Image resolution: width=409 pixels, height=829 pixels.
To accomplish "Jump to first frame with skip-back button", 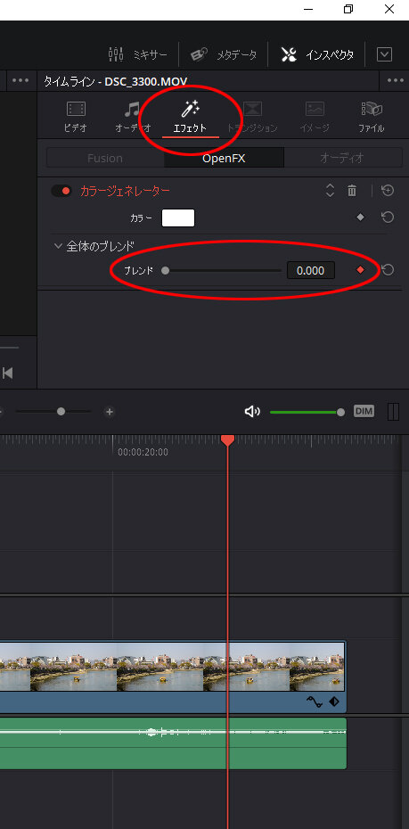I will point(7,373).
